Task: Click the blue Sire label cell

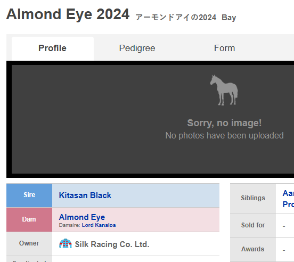Action: pos(29,195)
